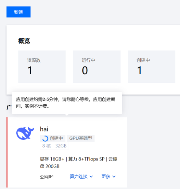
Task: Click the GPU基础型 tag
Action: coord(81,138)
